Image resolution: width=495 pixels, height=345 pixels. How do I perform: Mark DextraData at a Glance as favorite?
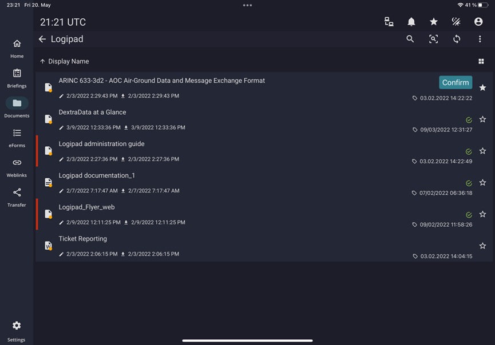point(482,119)
